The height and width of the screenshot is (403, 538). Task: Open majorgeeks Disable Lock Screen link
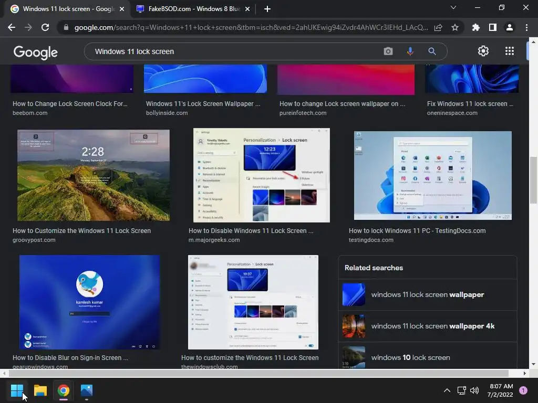251,231
